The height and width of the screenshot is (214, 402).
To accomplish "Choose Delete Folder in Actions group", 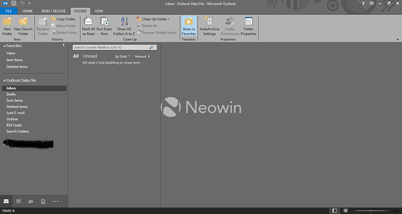I will [x=64, y=33].
